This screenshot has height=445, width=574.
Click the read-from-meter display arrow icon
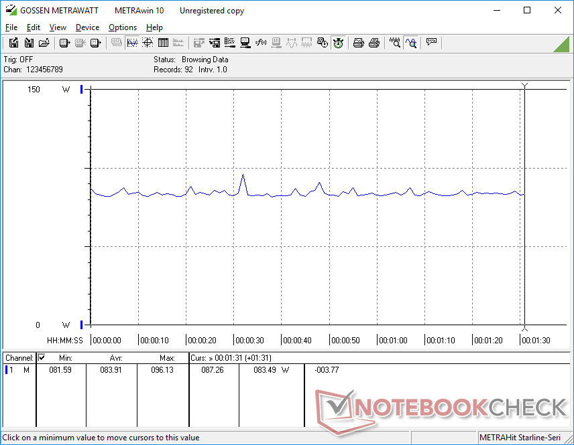coord(65,43)
